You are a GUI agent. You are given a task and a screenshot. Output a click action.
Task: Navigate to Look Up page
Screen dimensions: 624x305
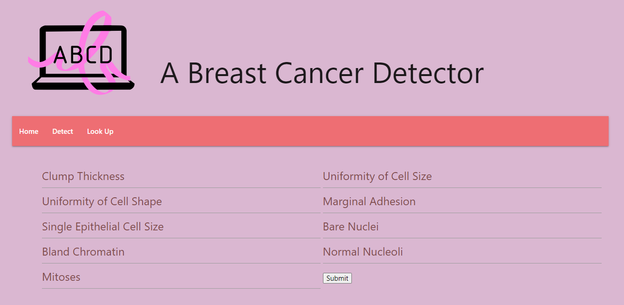coord(100,132)
